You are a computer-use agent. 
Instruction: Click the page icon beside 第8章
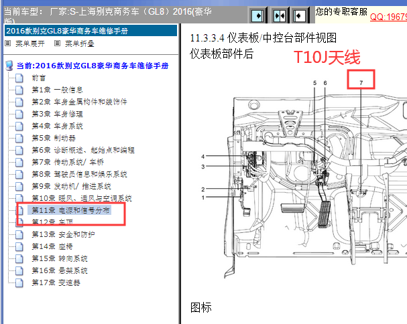pyautogui.click(x=19, y=174)
